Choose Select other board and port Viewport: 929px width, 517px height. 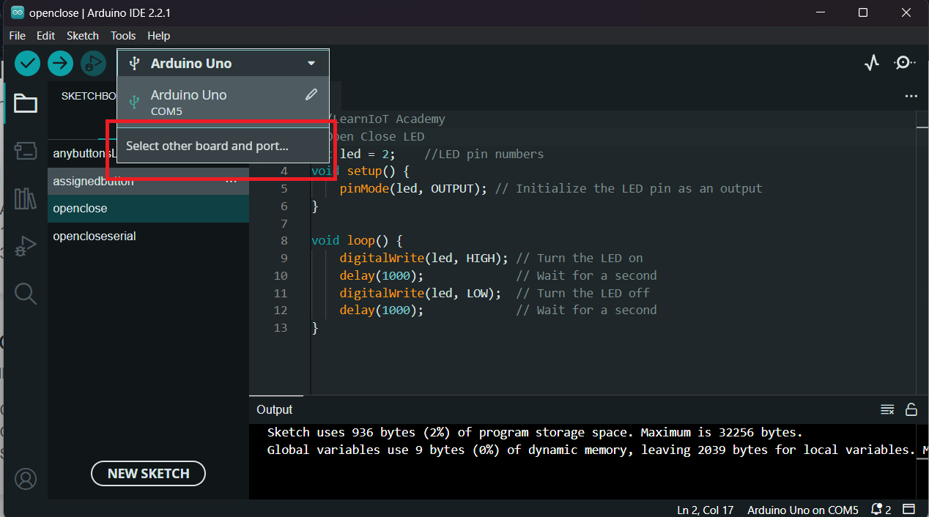(x=223, y=146)
